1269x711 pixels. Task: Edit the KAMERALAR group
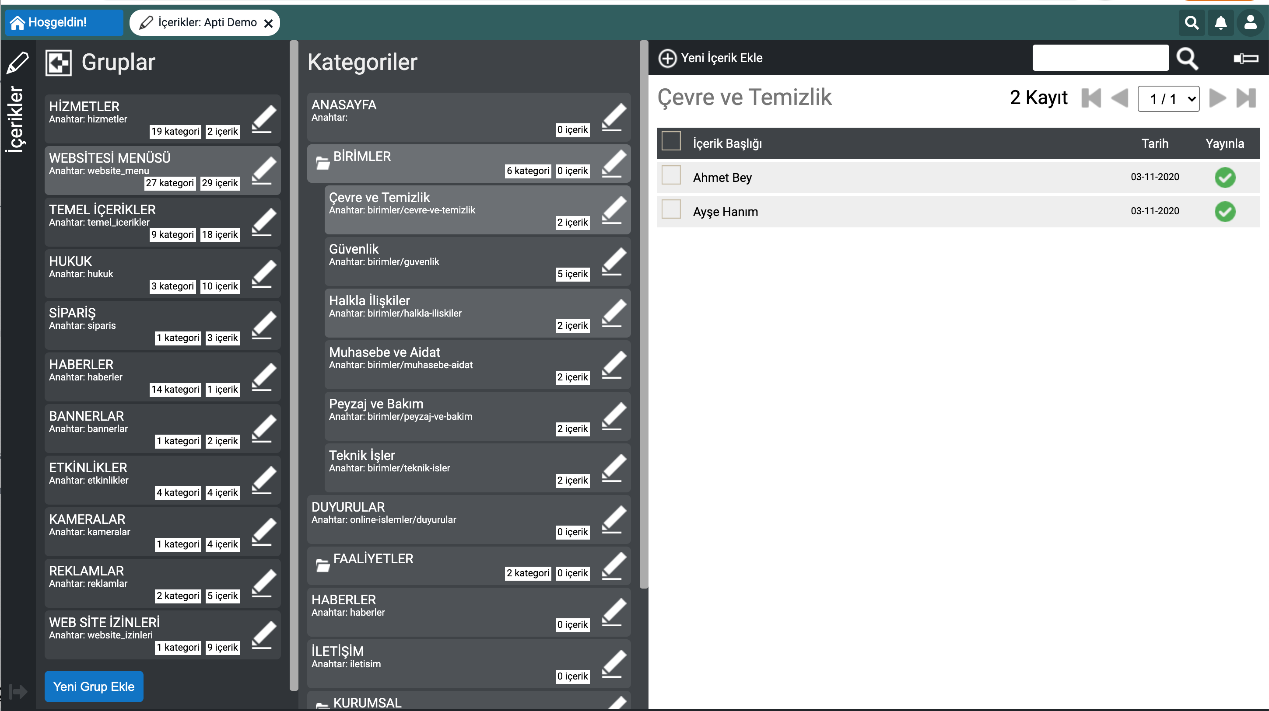[x=264, y=532]
